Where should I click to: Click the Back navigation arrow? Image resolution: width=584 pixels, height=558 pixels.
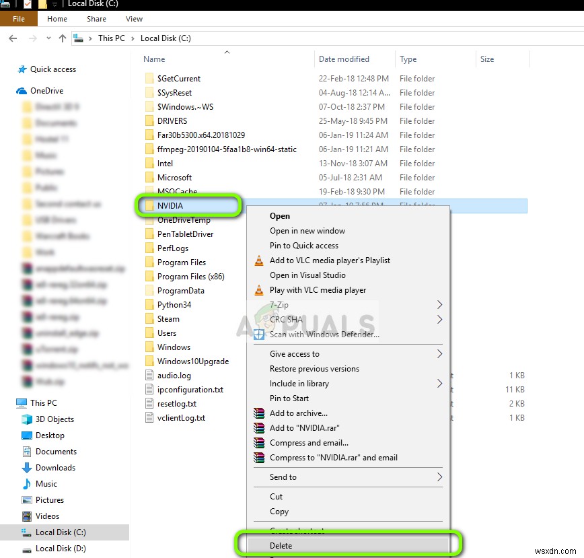(x=13, y=38)
